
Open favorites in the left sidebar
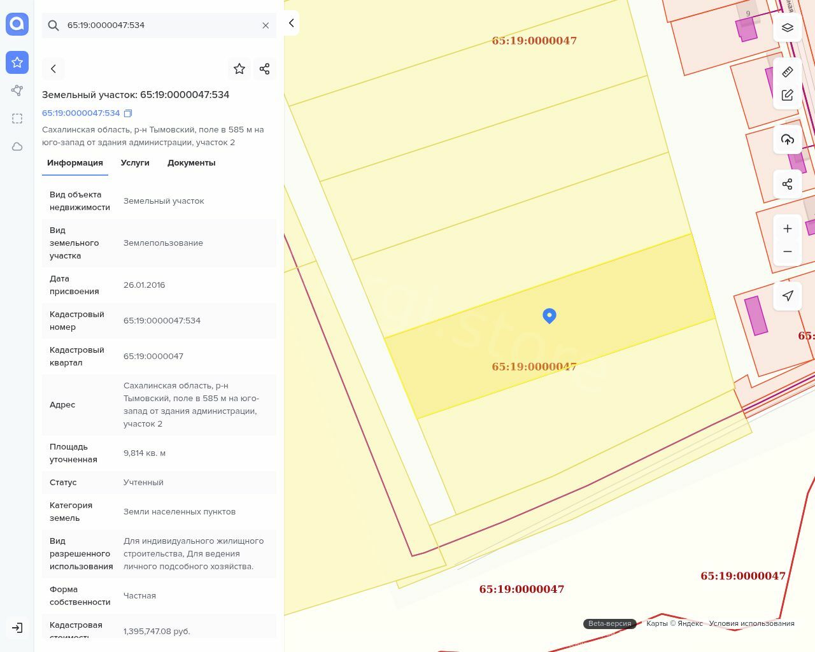[17, 62]
